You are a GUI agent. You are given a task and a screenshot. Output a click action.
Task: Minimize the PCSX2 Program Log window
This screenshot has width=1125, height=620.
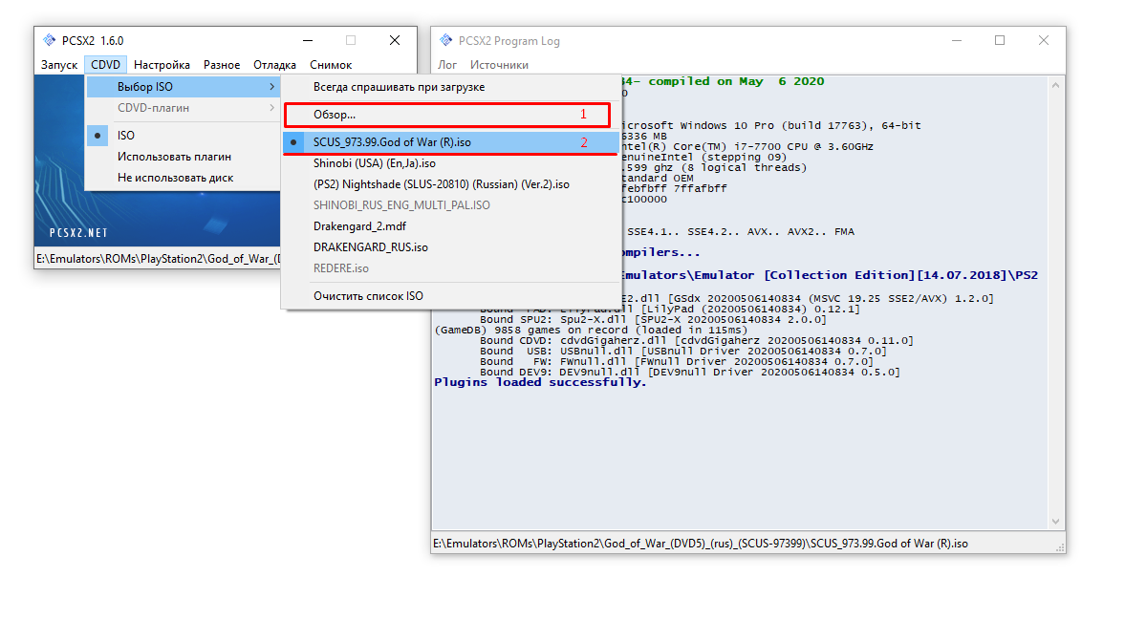point(957,41)
